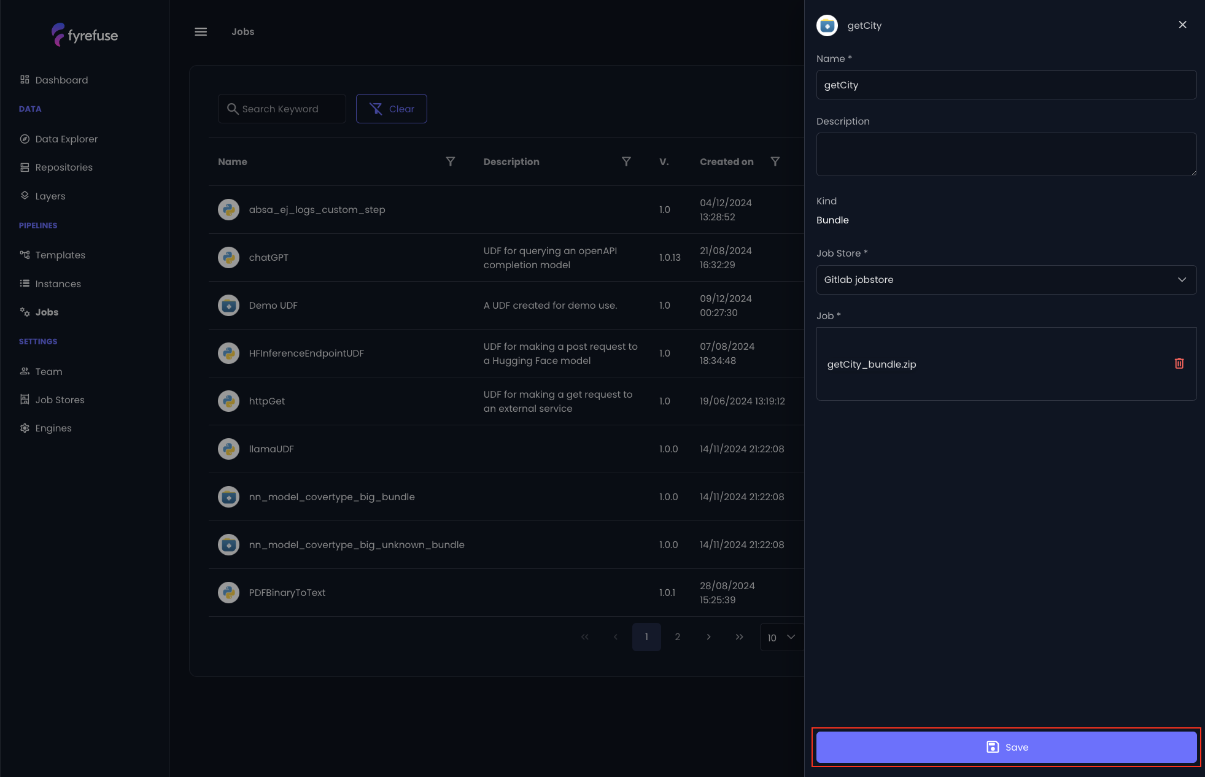Go to the next page arrow

708,637
